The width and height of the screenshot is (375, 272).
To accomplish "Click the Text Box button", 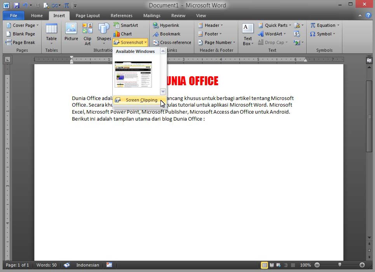I will coord(248,34).
